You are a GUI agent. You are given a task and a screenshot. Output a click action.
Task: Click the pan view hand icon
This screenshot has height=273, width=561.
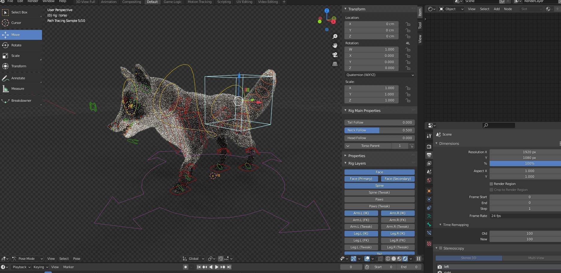pyautogui.click(x=335, y=45)
